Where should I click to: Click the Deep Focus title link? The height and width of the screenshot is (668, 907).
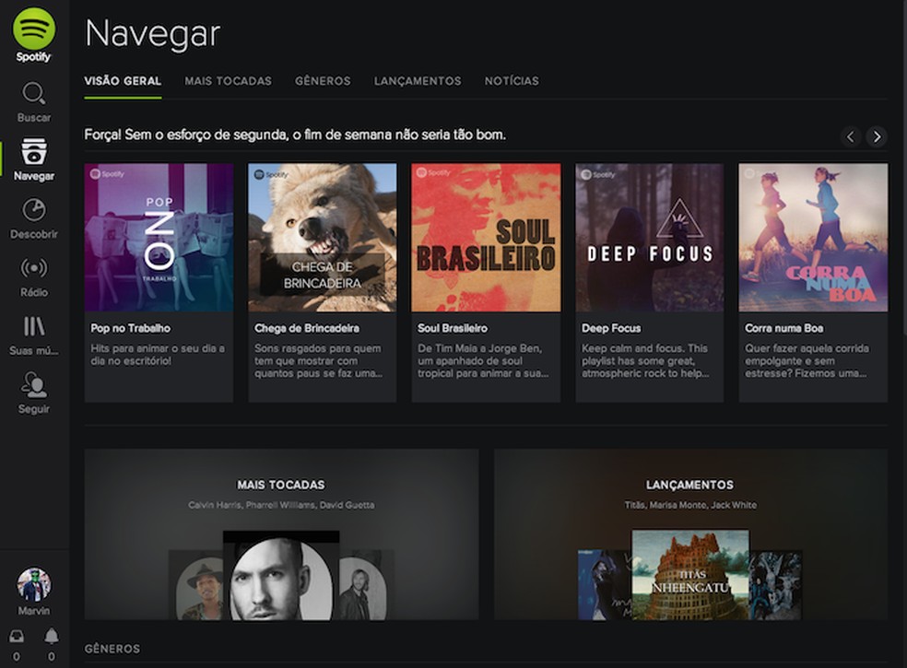coord(611,328)
